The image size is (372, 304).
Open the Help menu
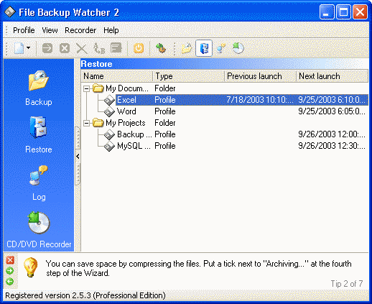[111, 30]
